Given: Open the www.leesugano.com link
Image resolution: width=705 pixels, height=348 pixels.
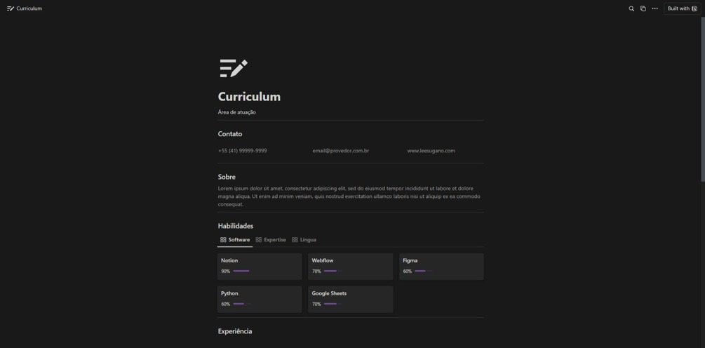Looking at the screenshot, I should 431,151.
